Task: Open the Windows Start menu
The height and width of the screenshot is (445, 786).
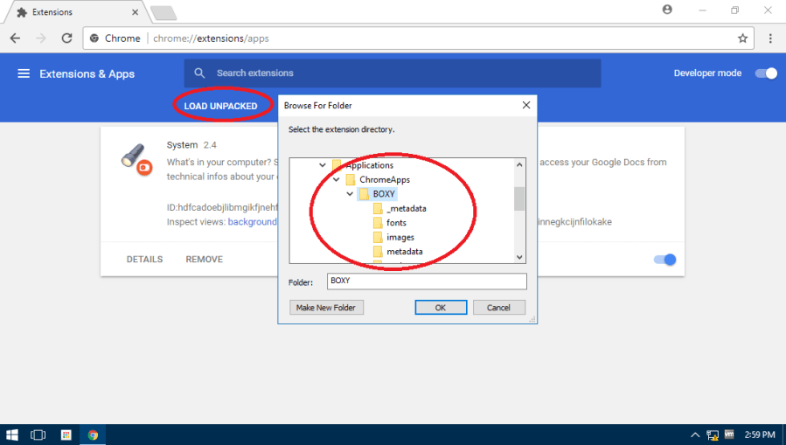Action: point(12,435)
